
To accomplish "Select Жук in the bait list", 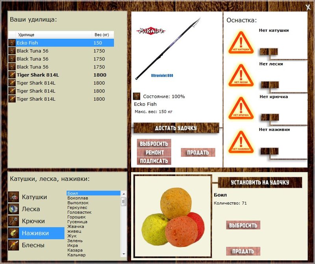I will [93, 236].
